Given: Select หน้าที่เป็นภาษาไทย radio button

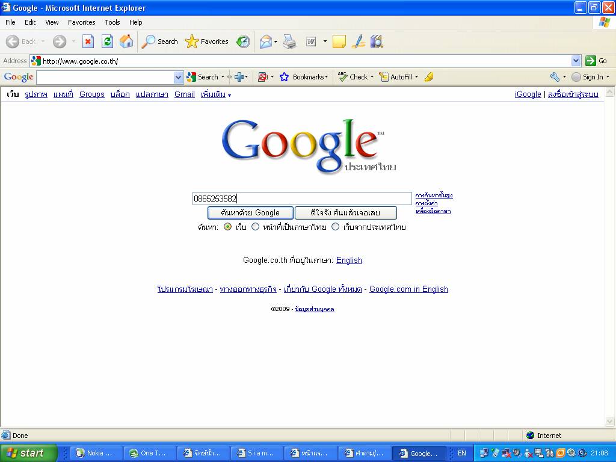Looking at the screenshot, I should click(255, 227).
